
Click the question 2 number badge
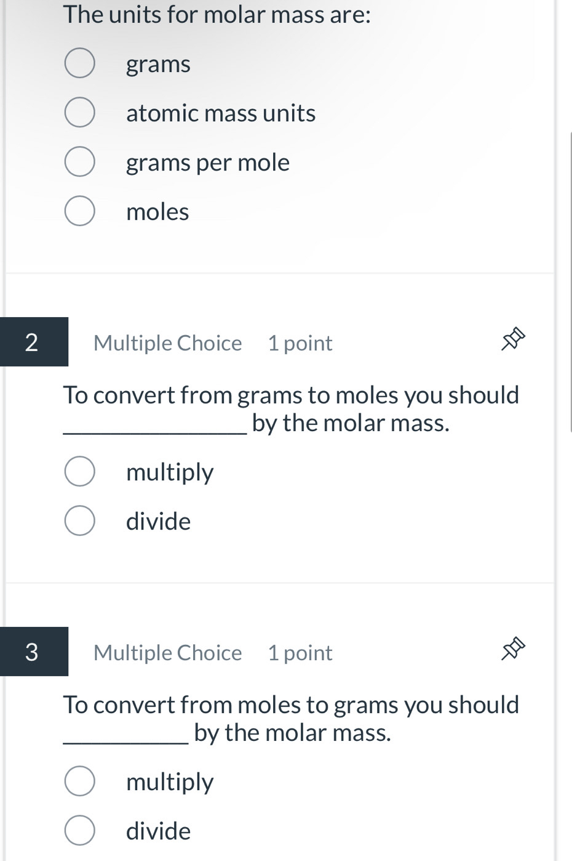pos(33,342)
